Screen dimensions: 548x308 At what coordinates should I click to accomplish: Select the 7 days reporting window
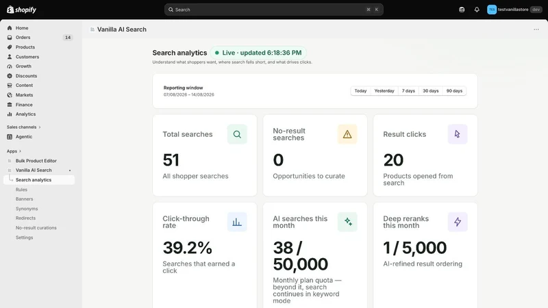coord(408,91)
